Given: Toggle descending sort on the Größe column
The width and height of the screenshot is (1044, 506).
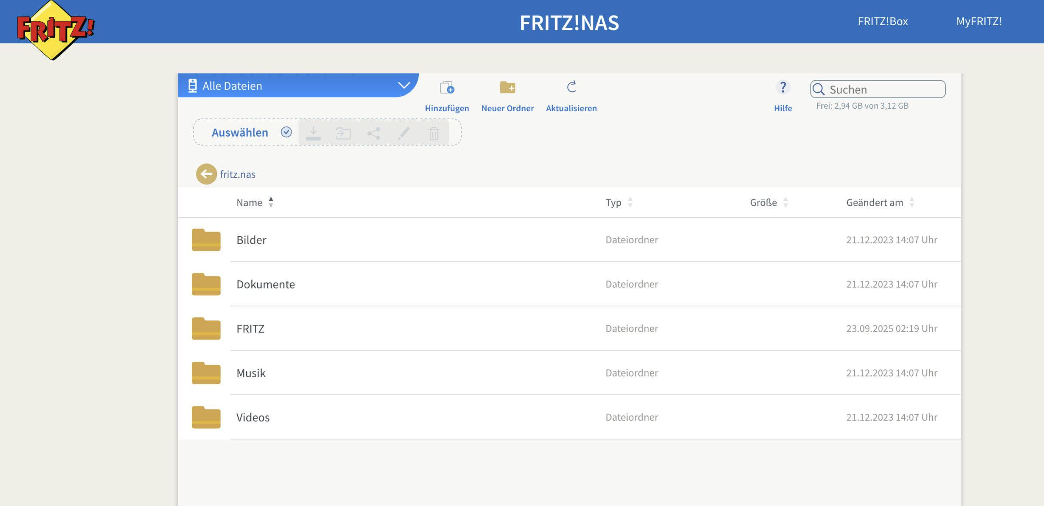Looking at the screenshot, I should tap(786, 205).
